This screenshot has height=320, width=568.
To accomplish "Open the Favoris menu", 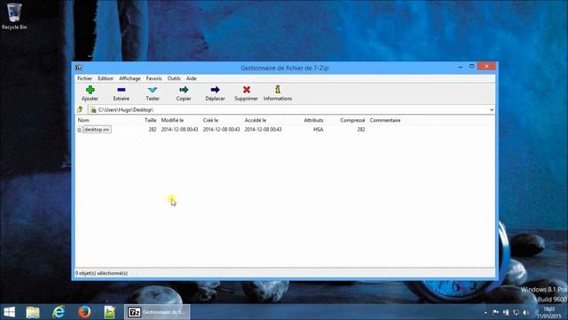I will point(154,78).
